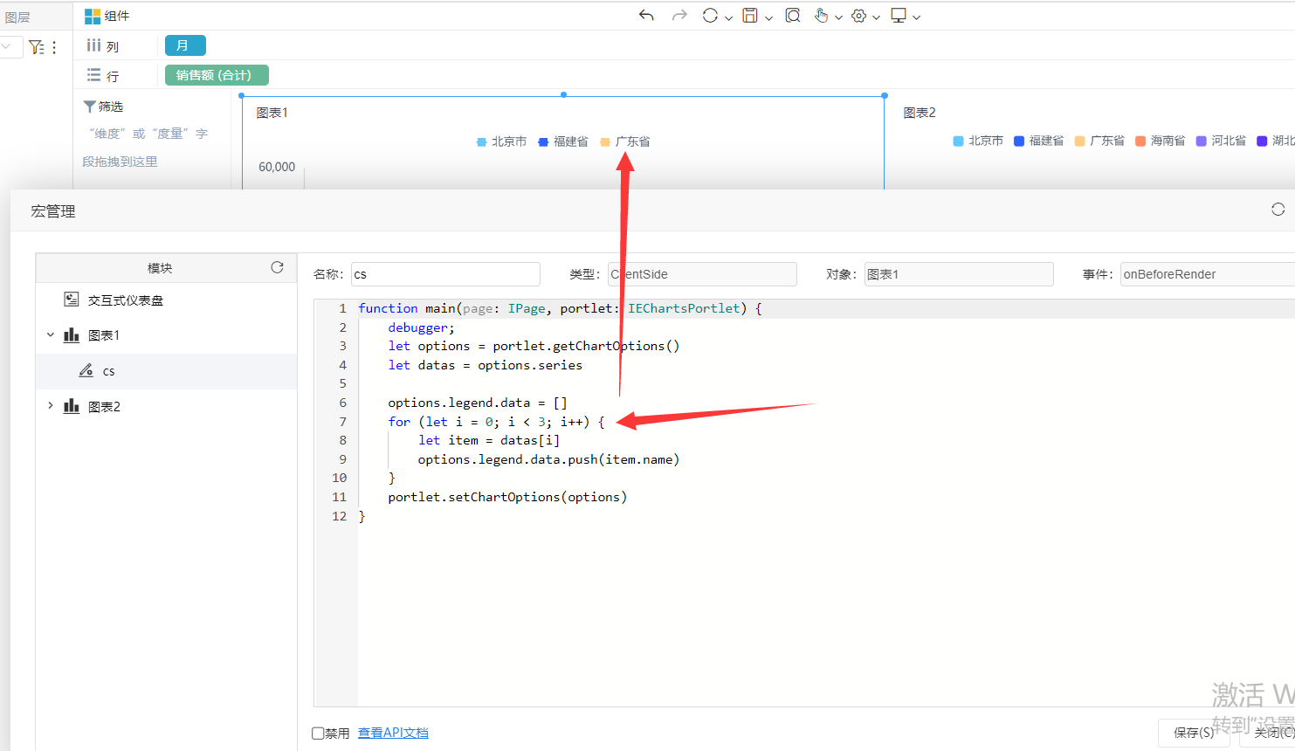Image resolution: width=1295 pixels, height=751 pixels.
Task: Click the 筛选 funnel icon
Action: 89,107
